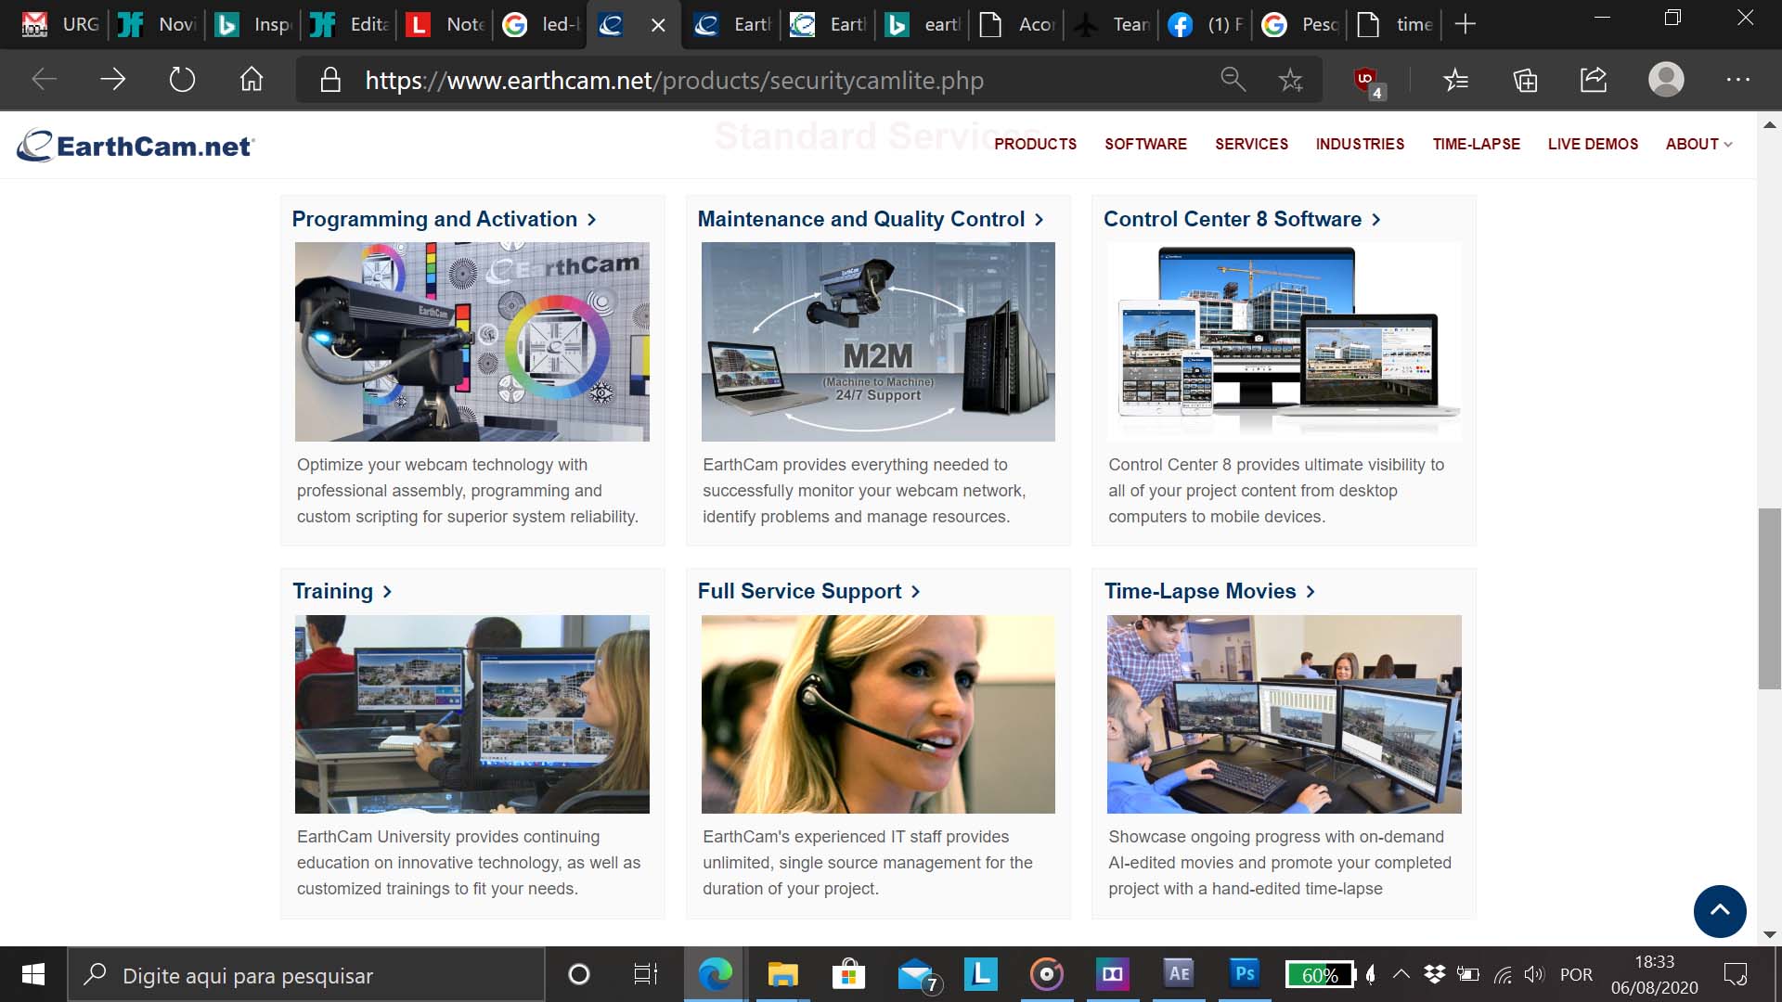Open the notification center icon
The image size is (1782, 1002).
point(1735,974)
